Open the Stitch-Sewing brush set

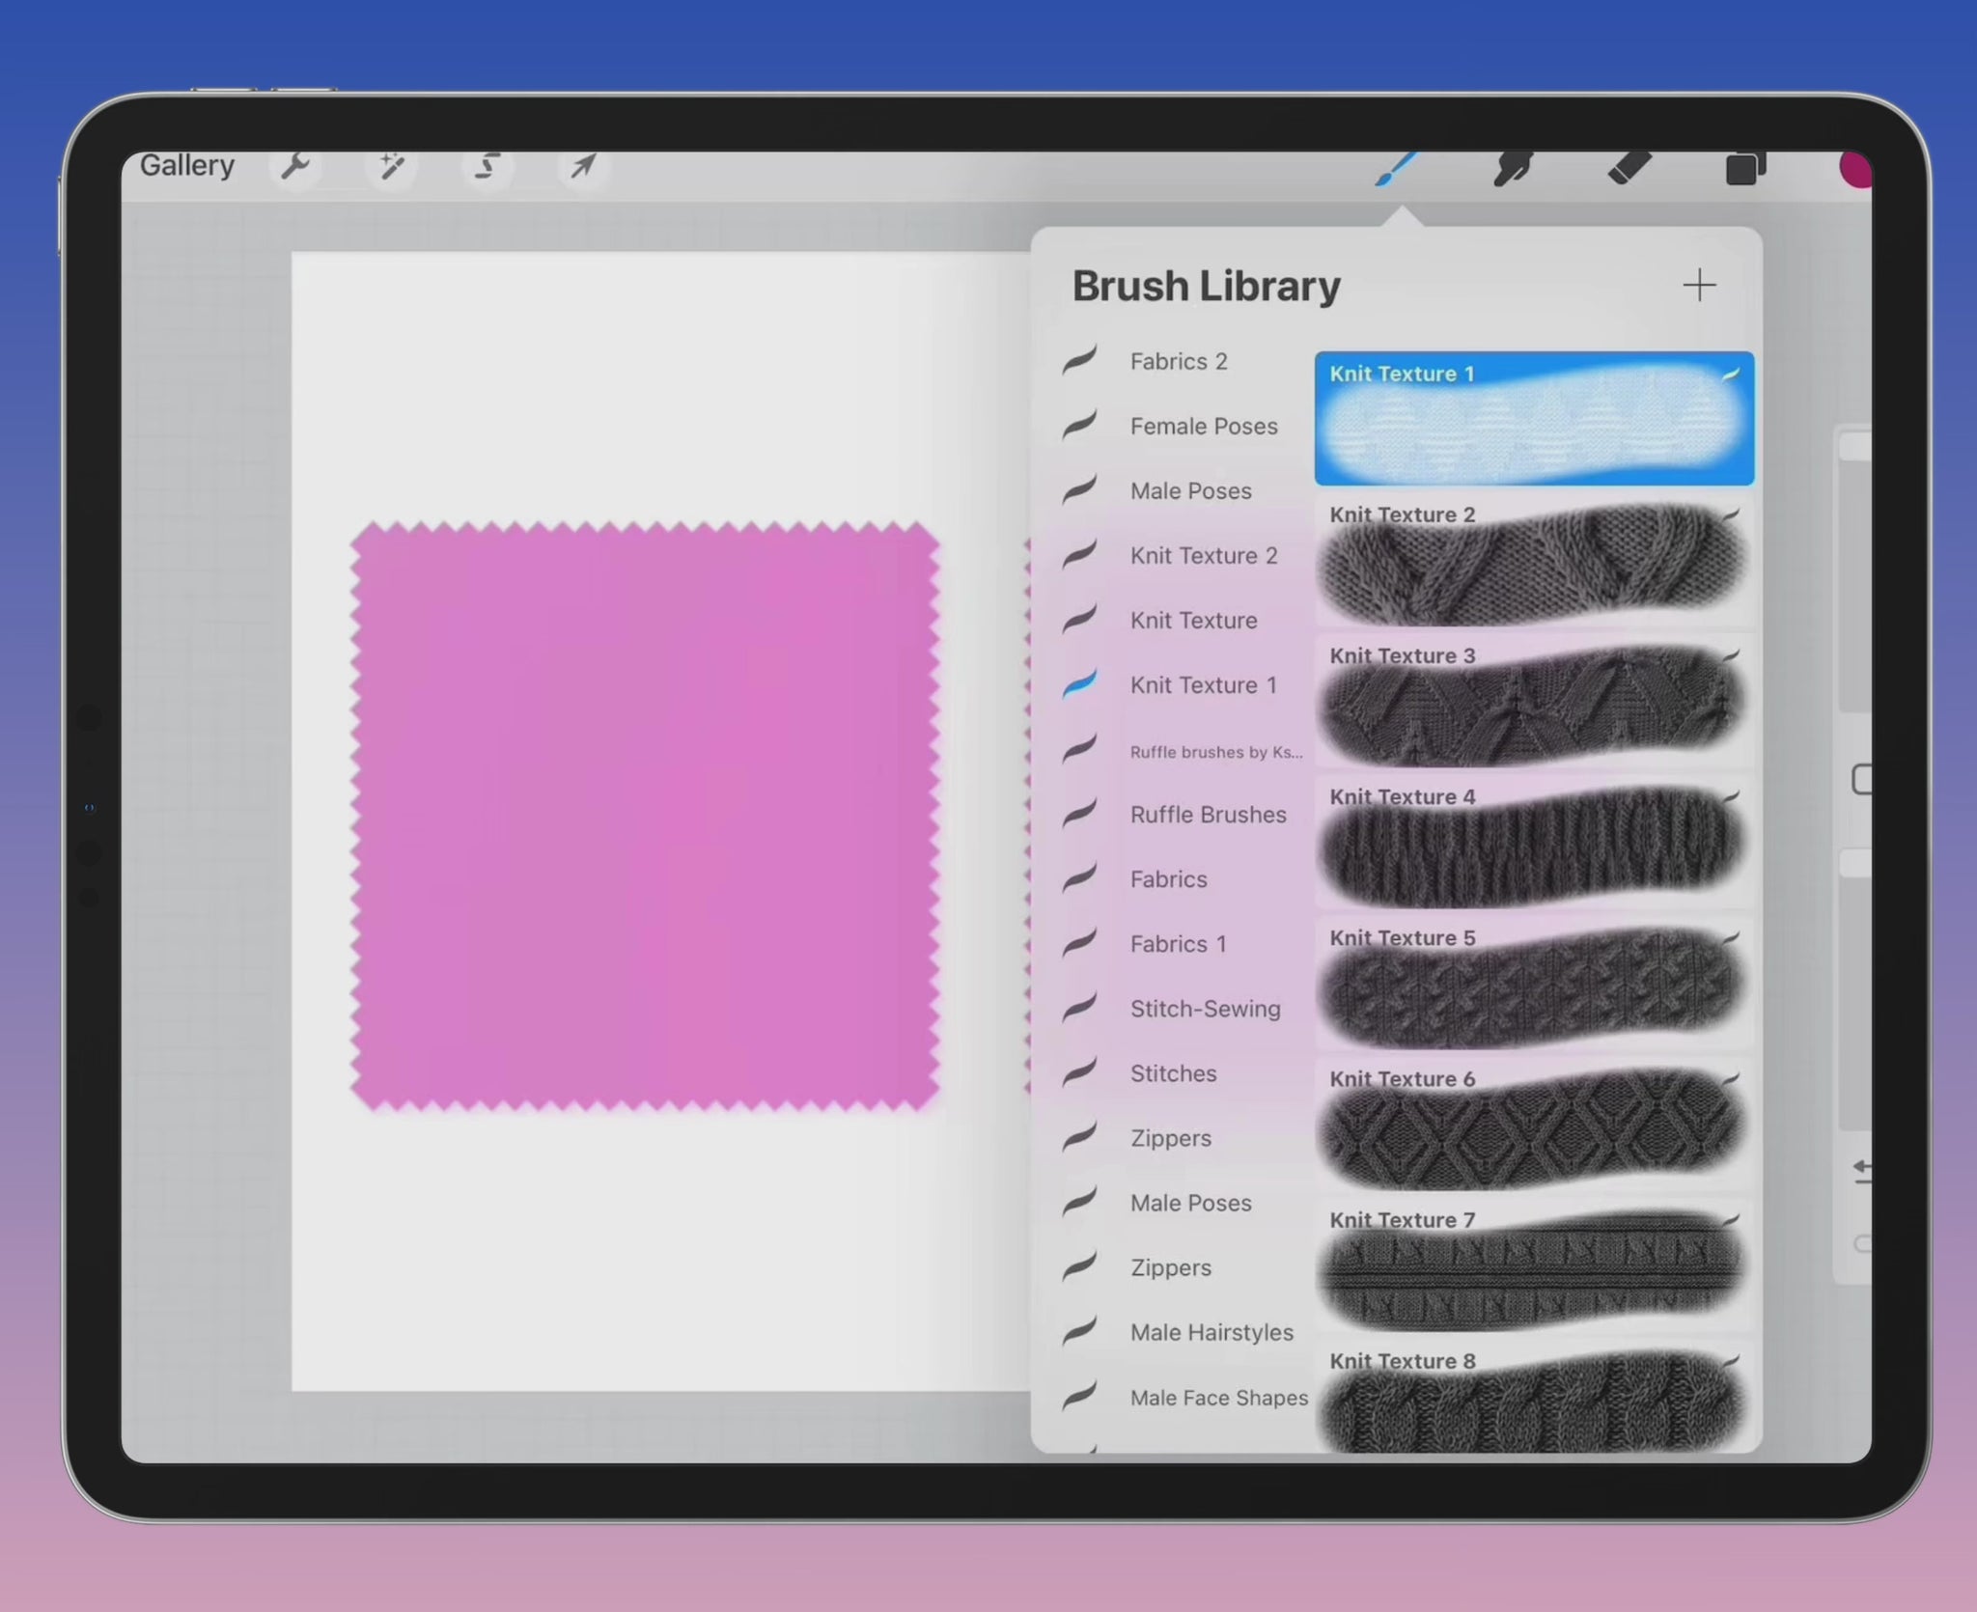pyautogui.click(x=1205, y=1009)
